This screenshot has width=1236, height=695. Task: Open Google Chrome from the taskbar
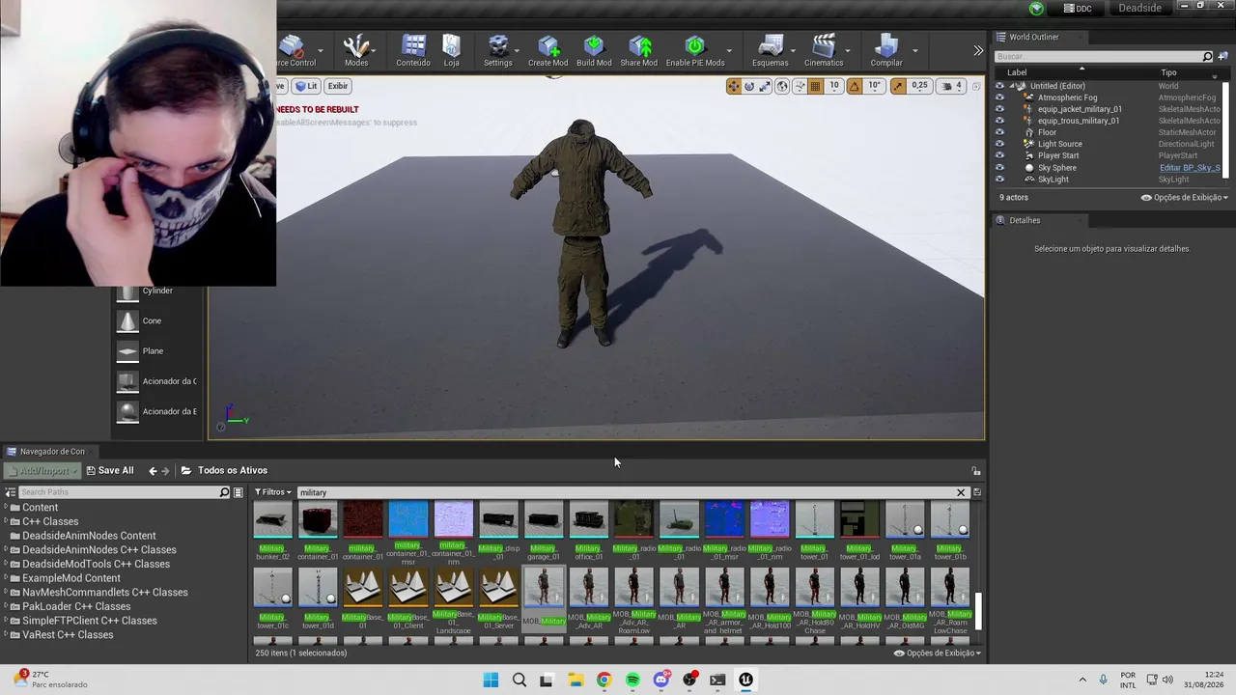604,680
